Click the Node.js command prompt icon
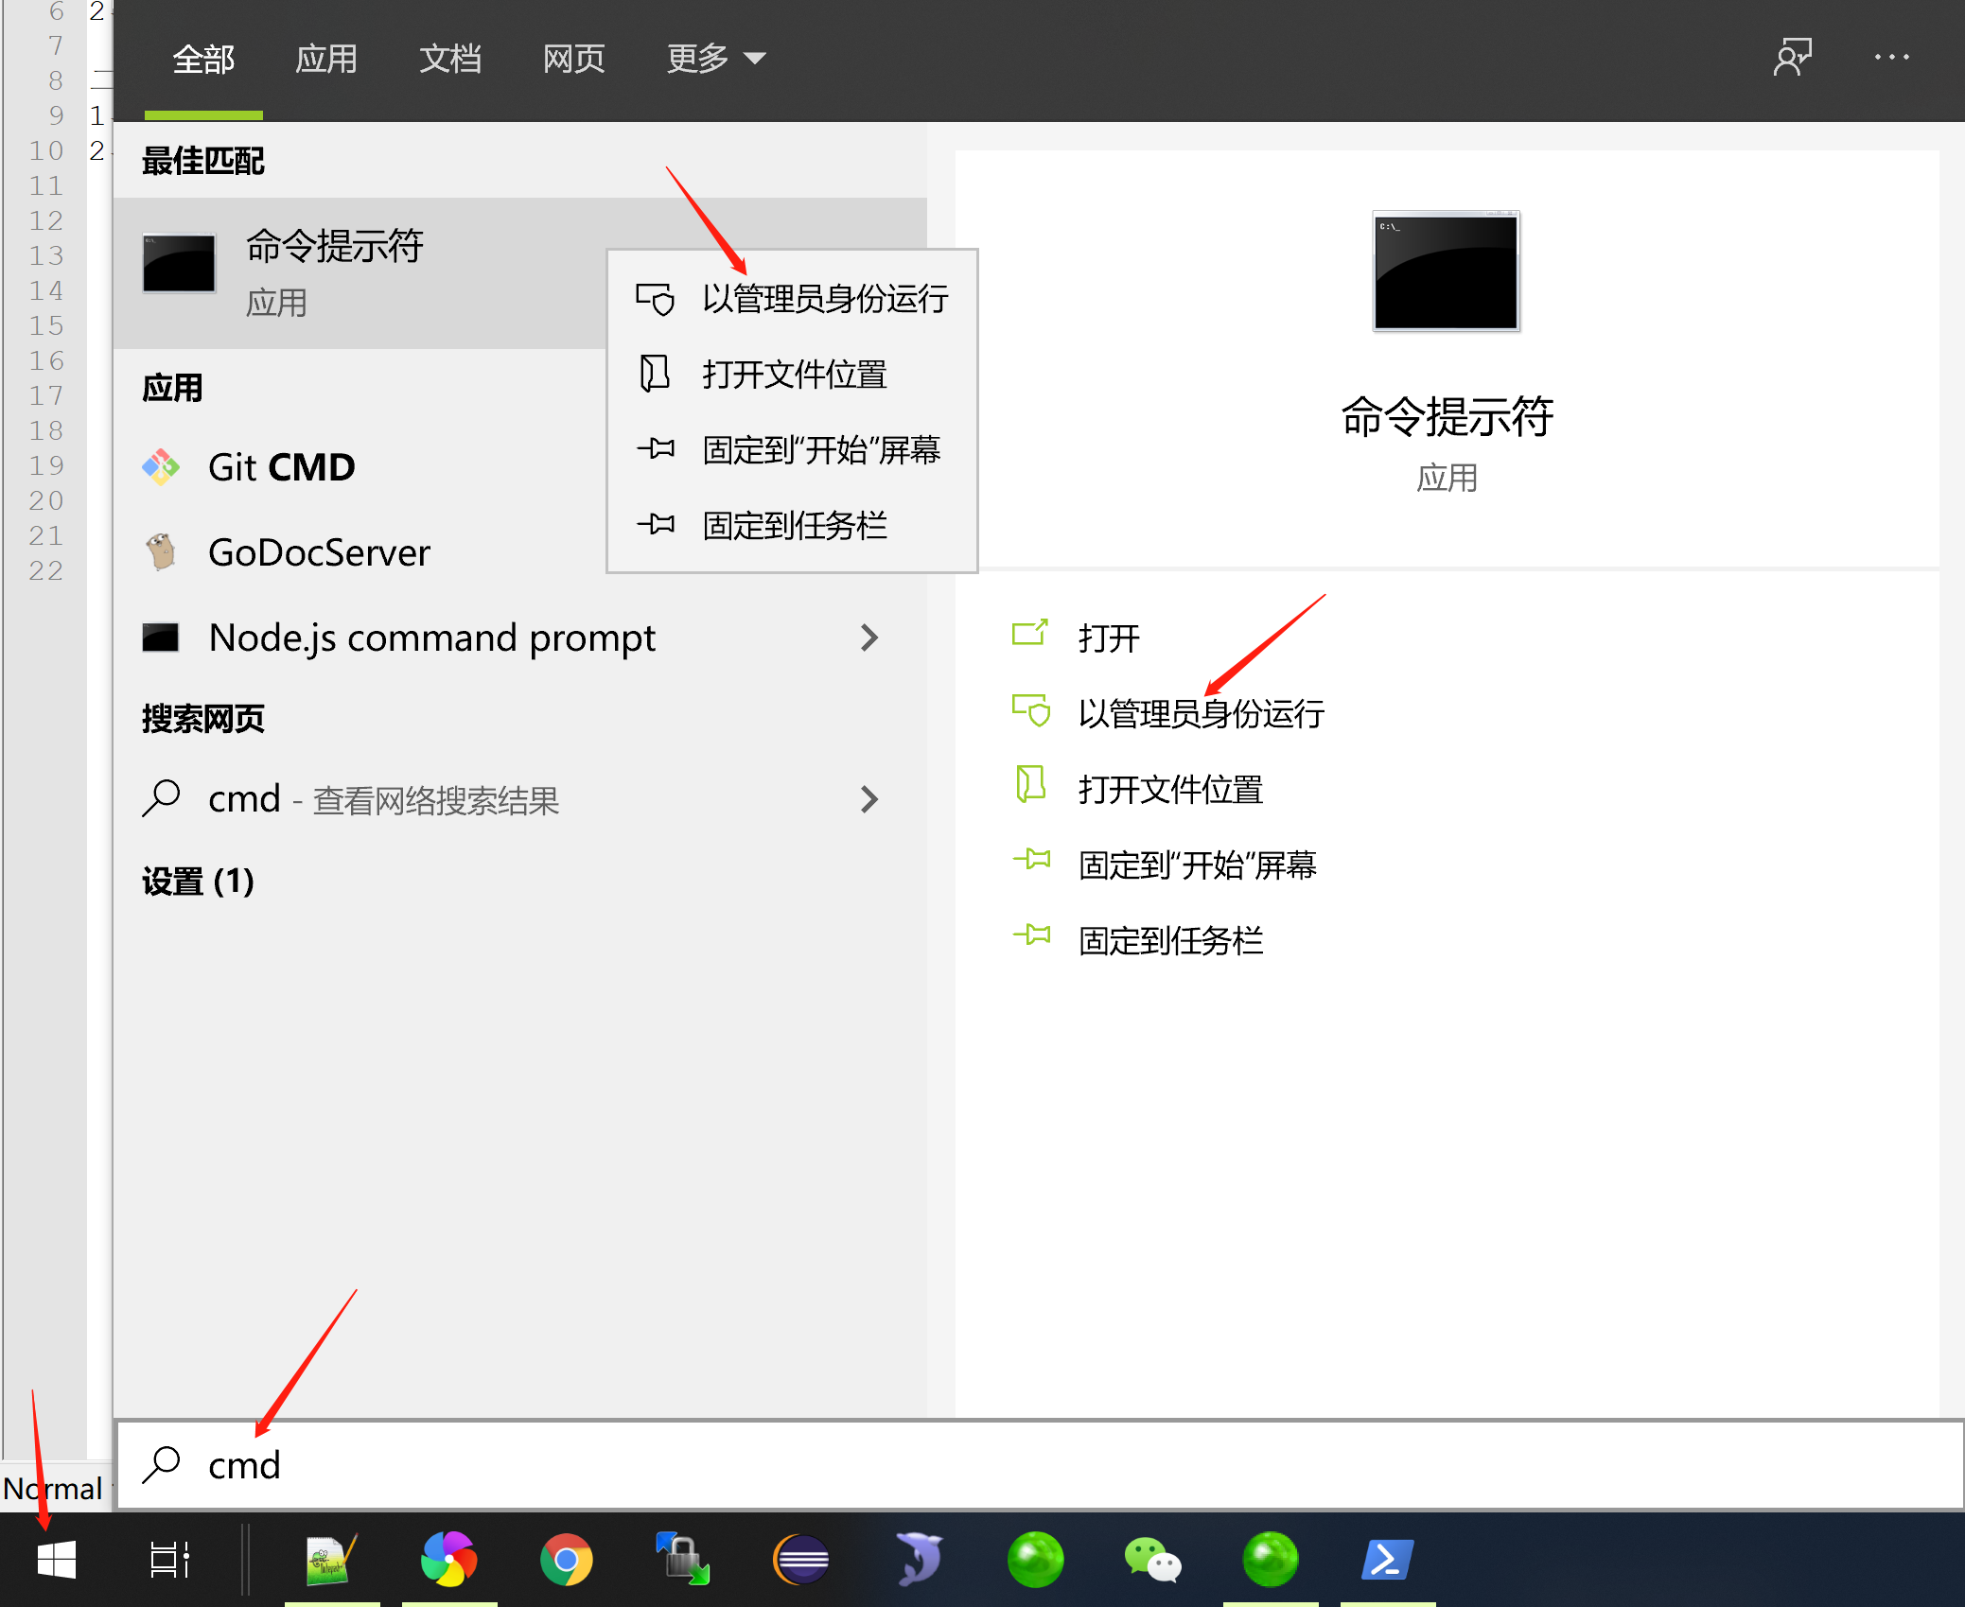Viewport: 1965px width, 1607px height. [161, 638]
